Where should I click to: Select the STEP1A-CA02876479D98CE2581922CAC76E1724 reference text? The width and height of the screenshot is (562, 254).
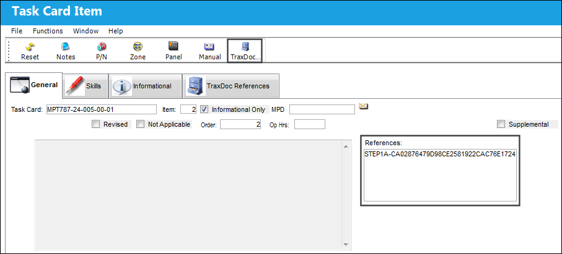pos(440,155)
